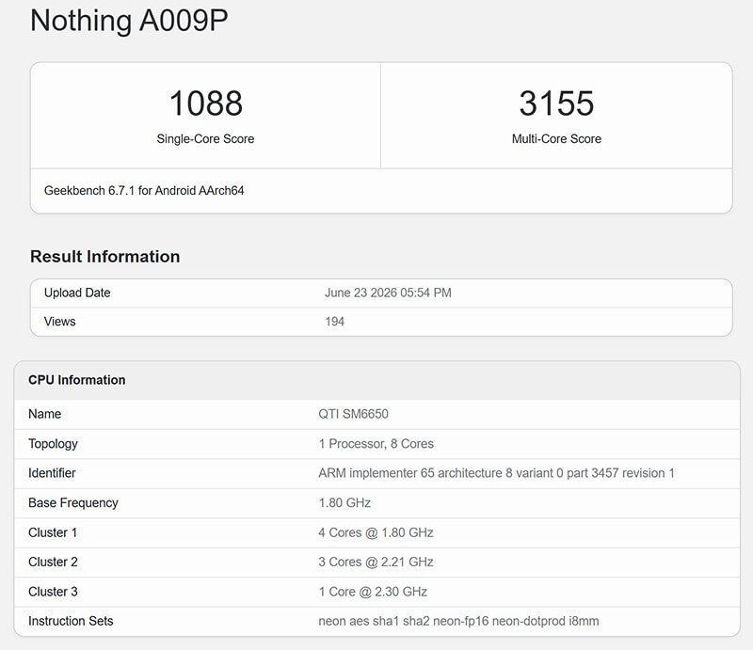The image size is (753, 650).
Task: Click the Result Information heading
Action: click(x=105, y=257)
